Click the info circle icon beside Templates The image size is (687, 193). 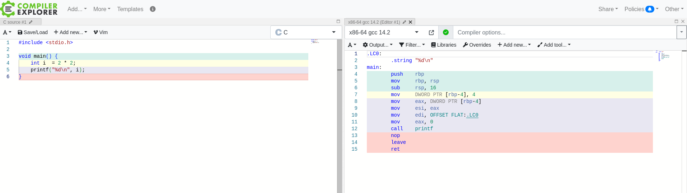tap(153, 9)
